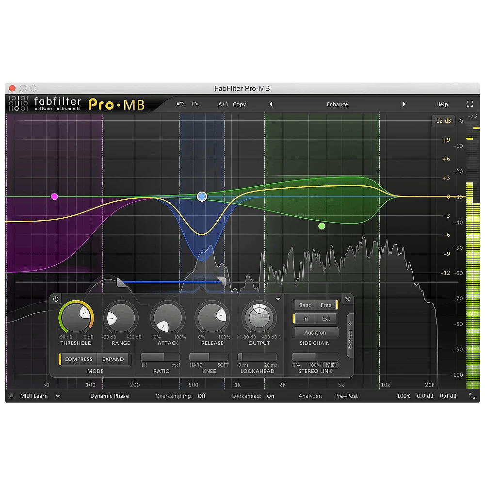This screenshot has height=485, width=485.
Task: Click the resize icon in bottom corner
Action: pos(472,396)
